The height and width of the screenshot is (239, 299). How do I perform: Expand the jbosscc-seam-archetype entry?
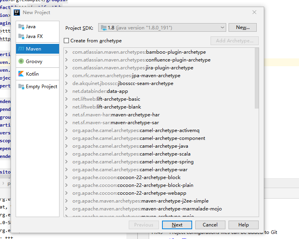click(x=67, y=83)
